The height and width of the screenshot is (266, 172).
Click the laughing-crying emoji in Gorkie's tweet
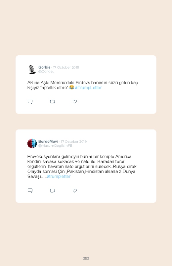tap(72, 87)
